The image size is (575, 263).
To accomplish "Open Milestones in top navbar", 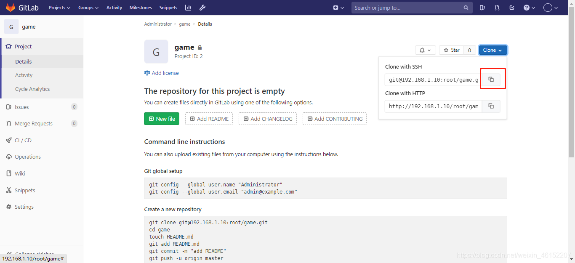I will (141, 8).
